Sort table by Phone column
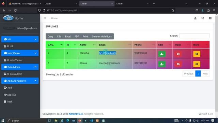This screenshot has height=123, width=218. [x=144, y=45]
